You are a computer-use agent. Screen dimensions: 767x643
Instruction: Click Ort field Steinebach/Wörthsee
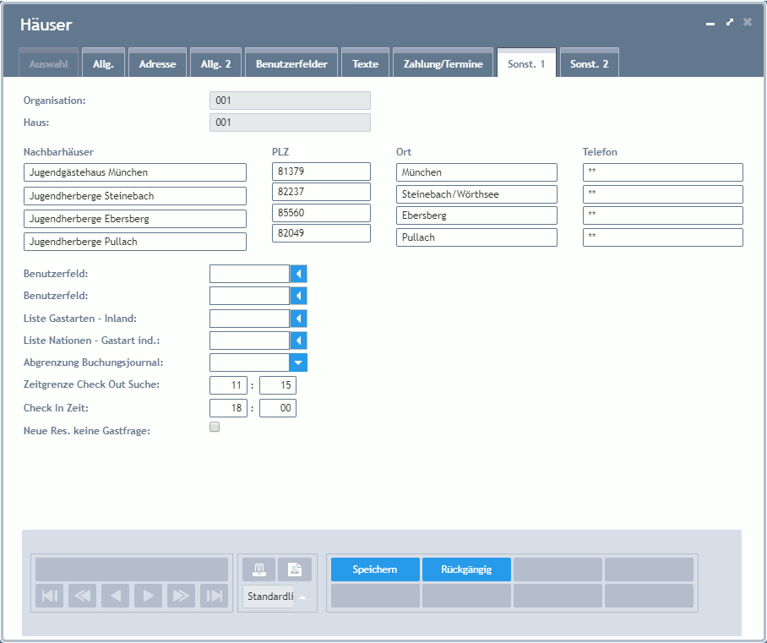[477, 194]
